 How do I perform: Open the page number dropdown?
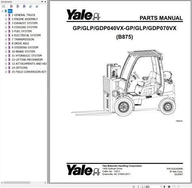(x=161, y=187)
